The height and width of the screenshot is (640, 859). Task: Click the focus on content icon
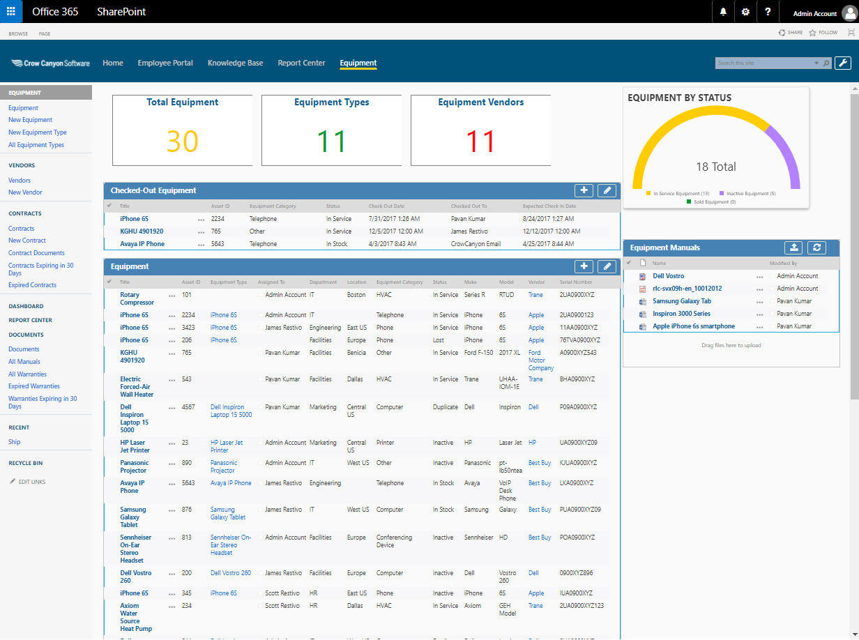[x=851, y=33]
